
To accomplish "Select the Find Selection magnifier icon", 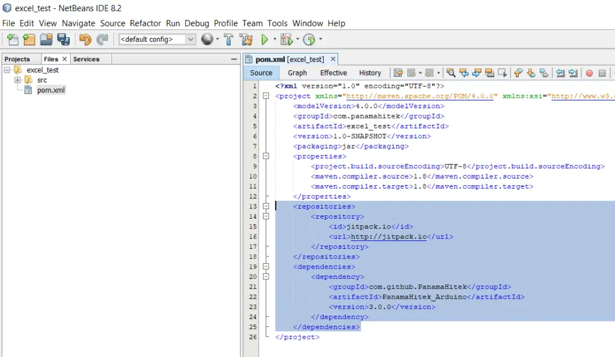I will click(450, 73).
